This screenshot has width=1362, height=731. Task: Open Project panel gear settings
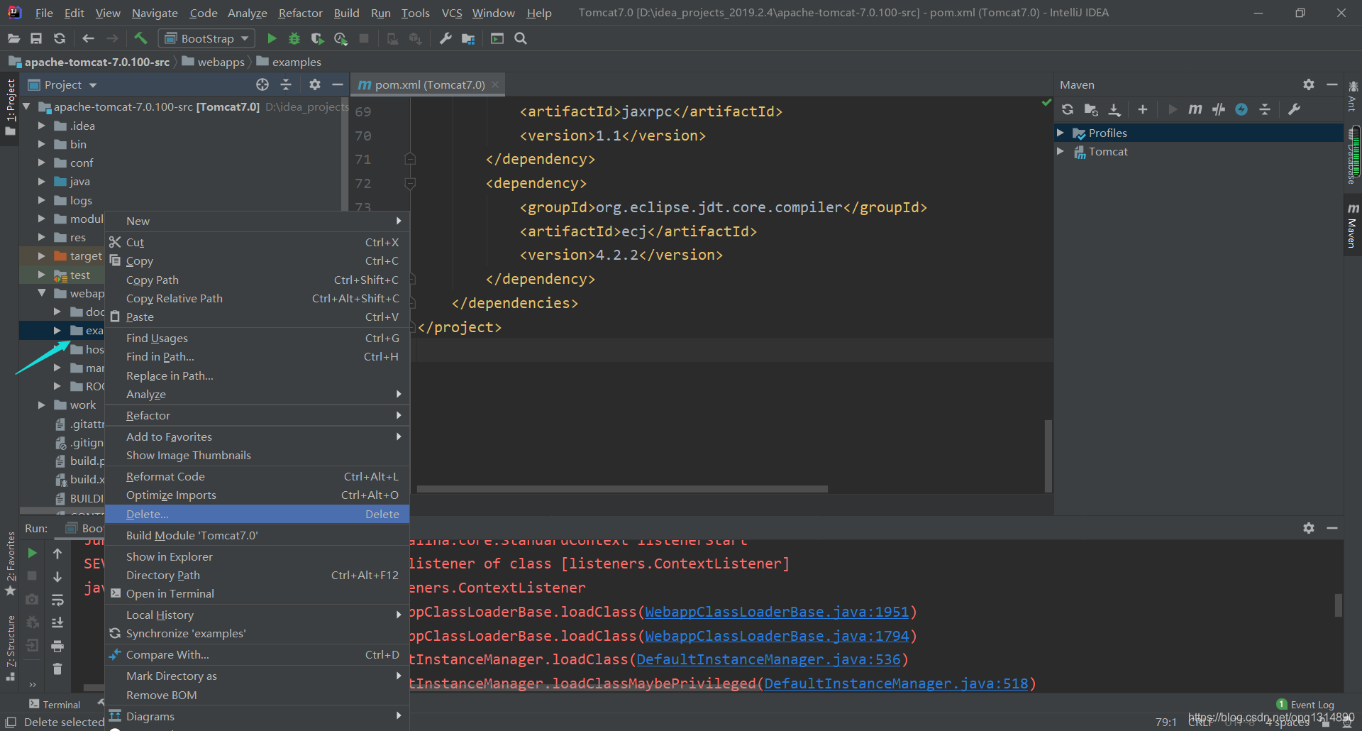(315, 84)
